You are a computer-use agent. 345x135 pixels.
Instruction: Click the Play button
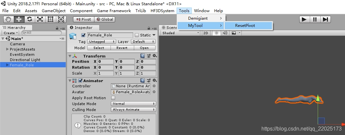point(305,19)
